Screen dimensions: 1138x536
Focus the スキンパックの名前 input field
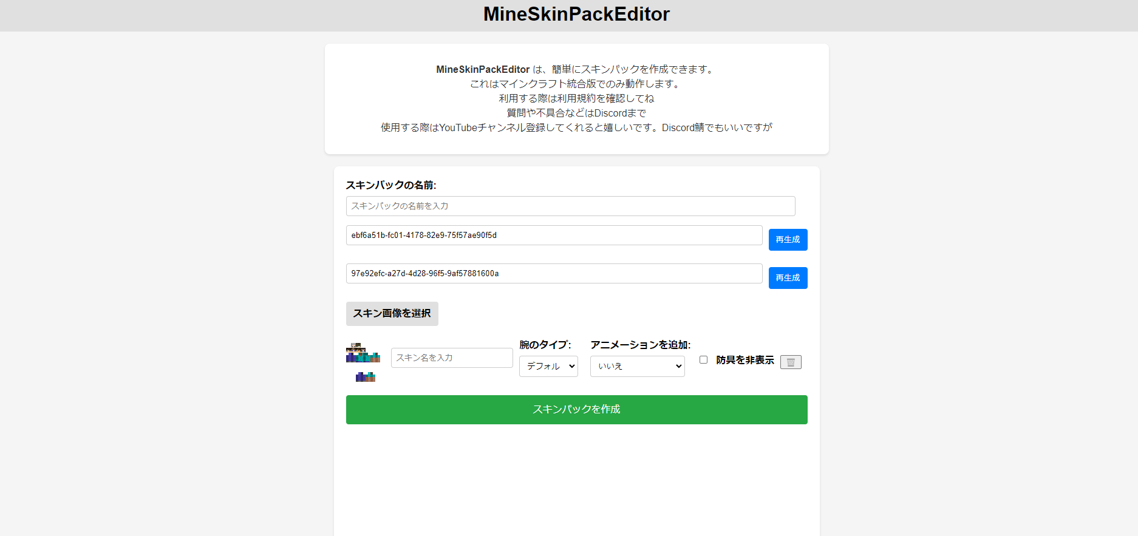(570, 206)
